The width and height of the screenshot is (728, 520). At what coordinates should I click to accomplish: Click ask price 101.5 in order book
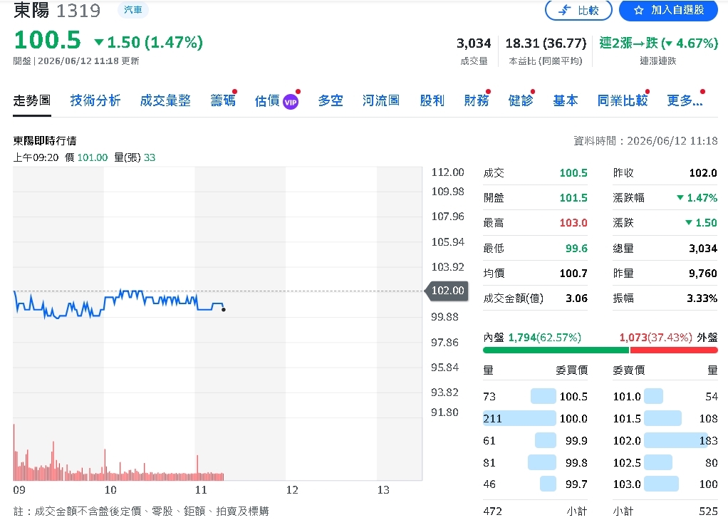point(627,418)
